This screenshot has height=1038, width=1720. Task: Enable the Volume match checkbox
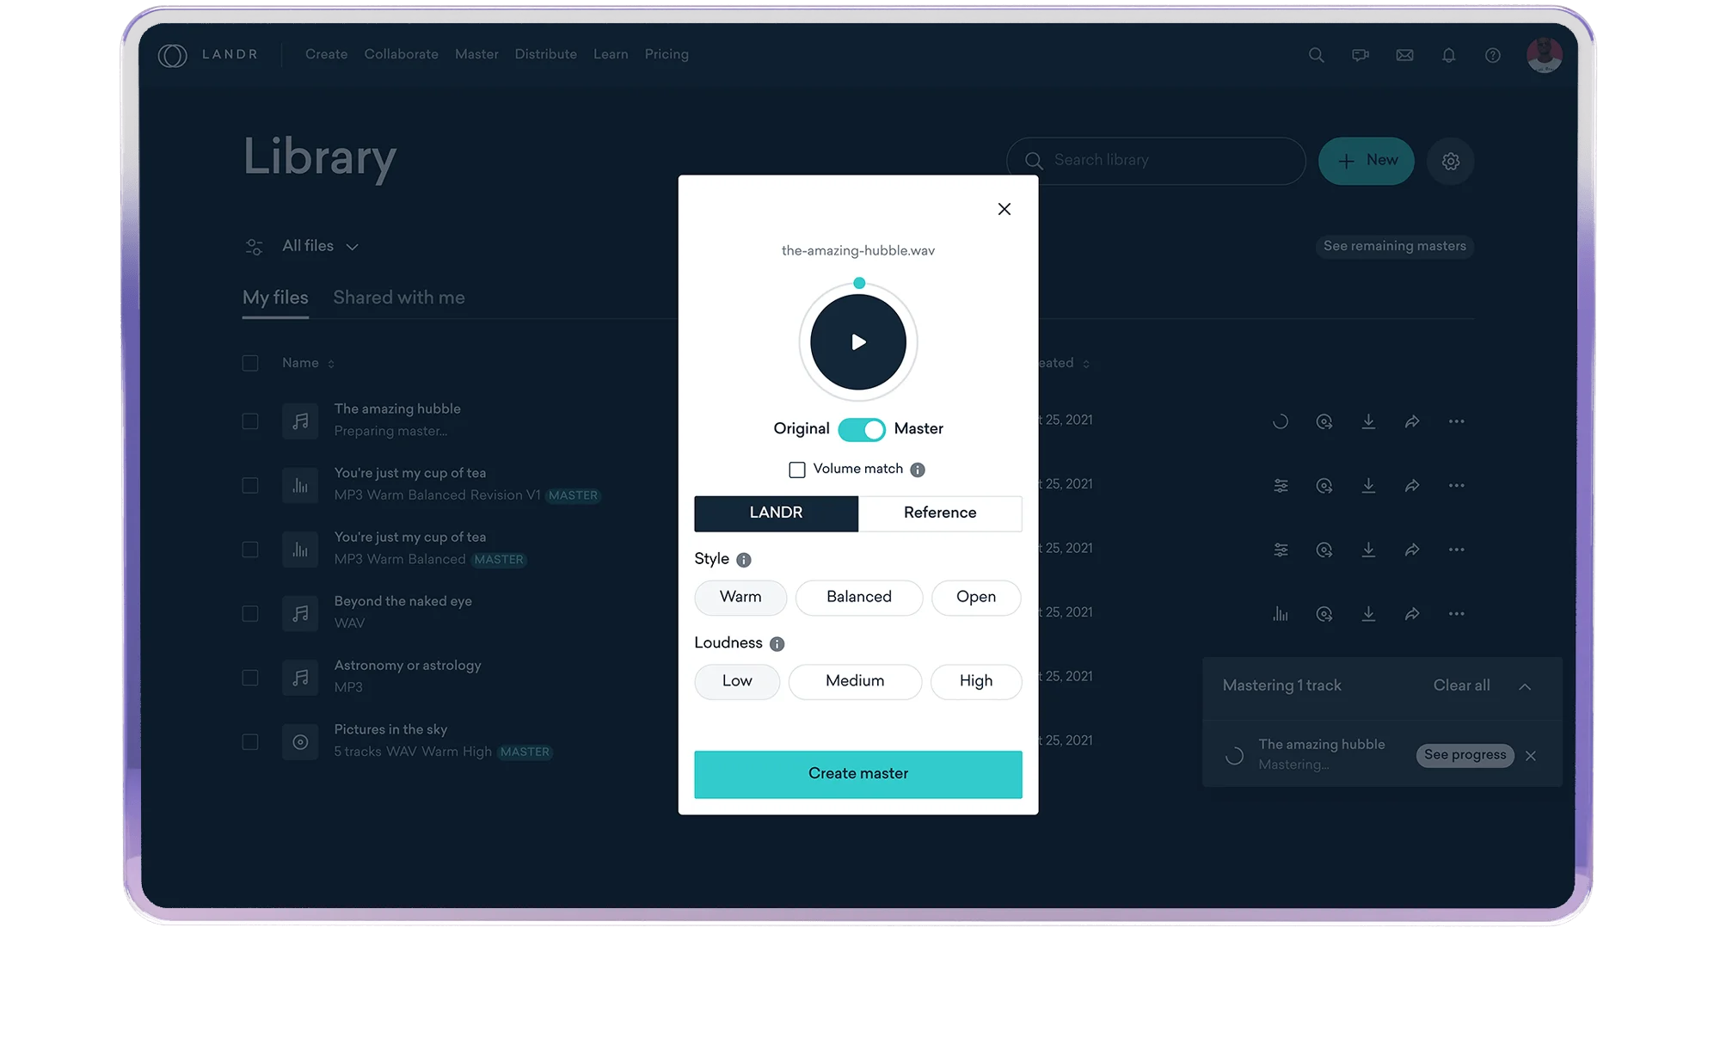pos(797,470)
